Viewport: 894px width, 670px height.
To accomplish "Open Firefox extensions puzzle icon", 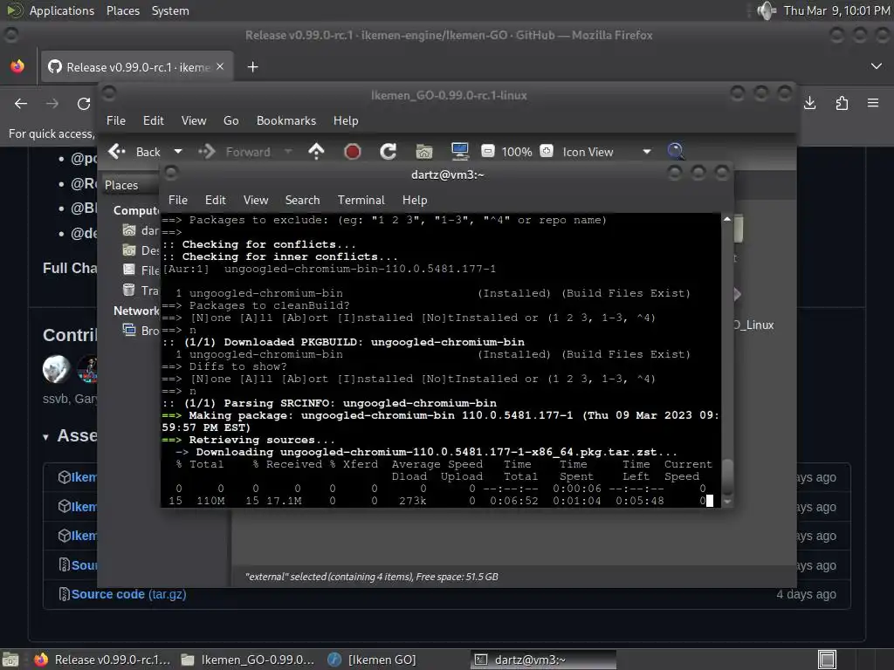I will pyautogui.click(x=842, y=103).
